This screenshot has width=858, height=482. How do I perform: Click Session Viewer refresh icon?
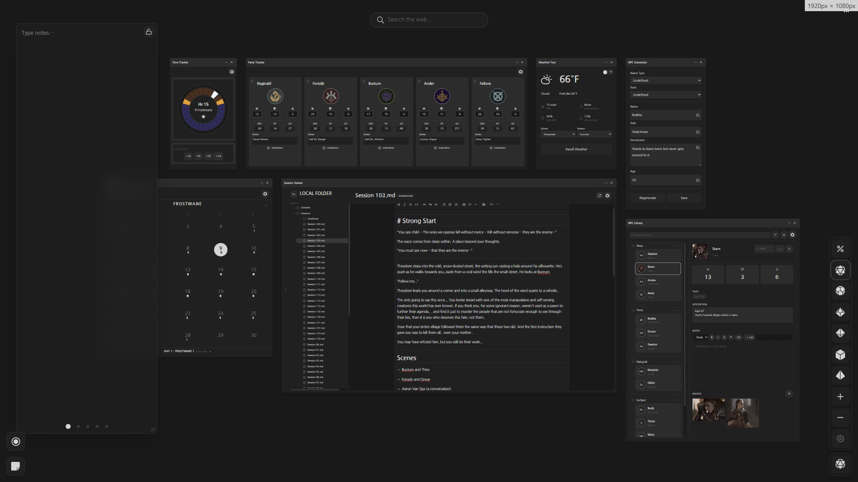click(600, 195)
